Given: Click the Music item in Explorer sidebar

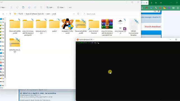Looking at the screenshot, I should (2, 62).
